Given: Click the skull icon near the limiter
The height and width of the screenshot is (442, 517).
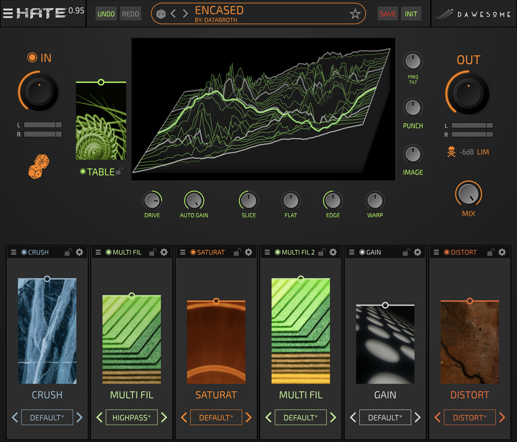Looking at the screenshot, I should (x=451, y=153).
